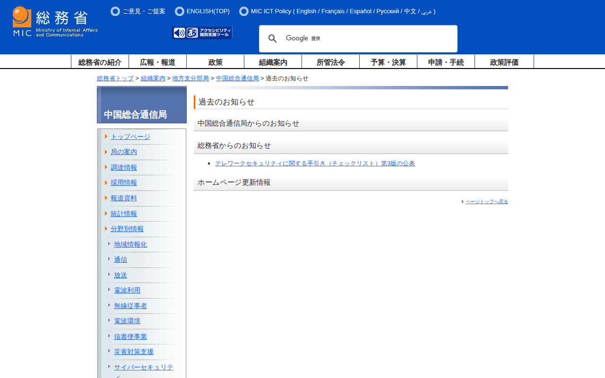Open the 電波利用 sub-item in sidebar
This screenshot has width=605, height=378.
pyautogui.click(x=127, y=290)
